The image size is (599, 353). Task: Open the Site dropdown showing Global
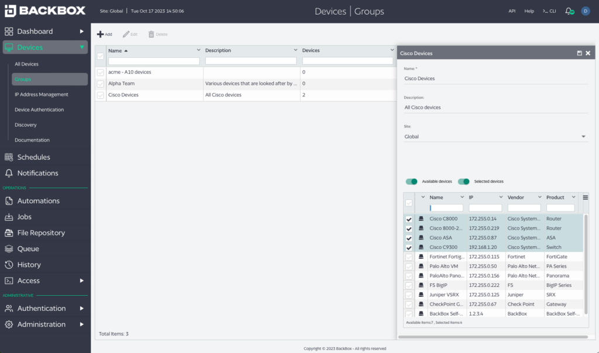coord(583,136)
